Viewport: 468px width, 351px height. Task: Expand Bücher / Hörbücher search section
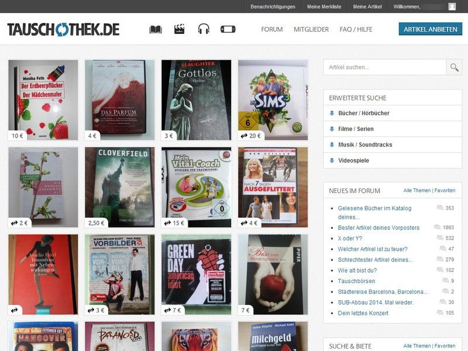(393, 113)
